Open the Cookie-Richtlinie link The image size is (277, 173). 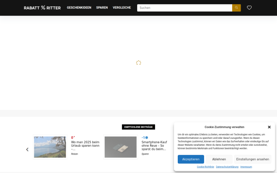point(205,167)
